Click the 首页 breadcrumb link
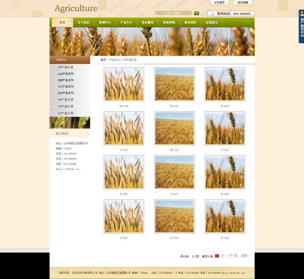This screenshot has height=279, width=304. point(103,60)
